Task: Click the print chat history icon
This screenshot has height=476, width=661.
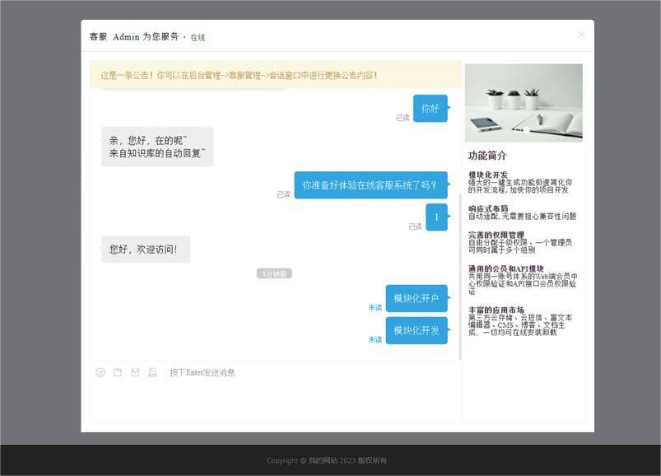Action: click(152, 372)
